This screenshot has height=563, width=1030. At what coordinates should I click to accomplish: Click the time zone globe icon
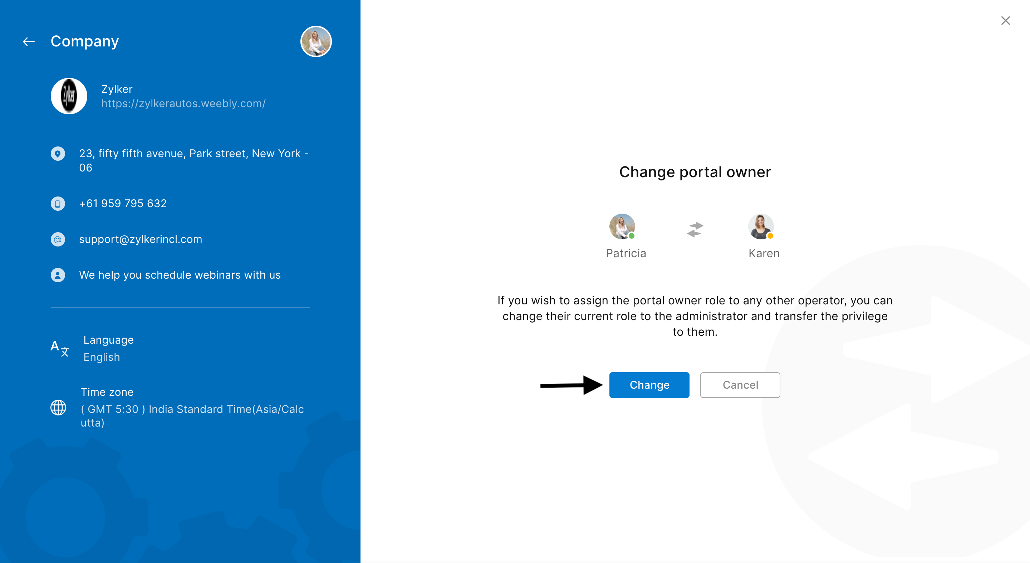58,407
